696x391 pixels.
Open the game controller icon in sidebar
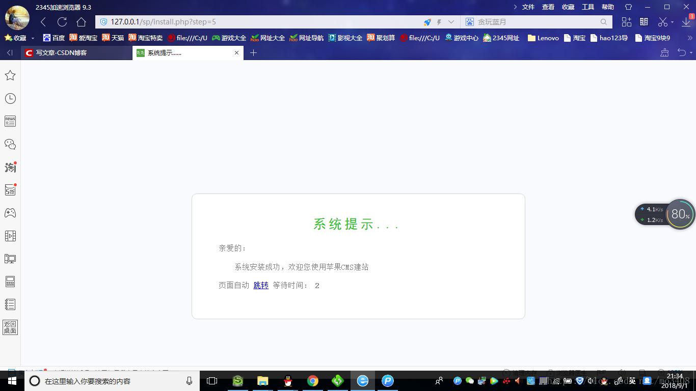10,213
